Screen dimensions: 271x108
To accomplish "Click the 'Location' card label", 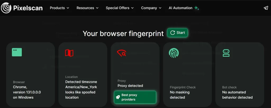I will [71, 77].
